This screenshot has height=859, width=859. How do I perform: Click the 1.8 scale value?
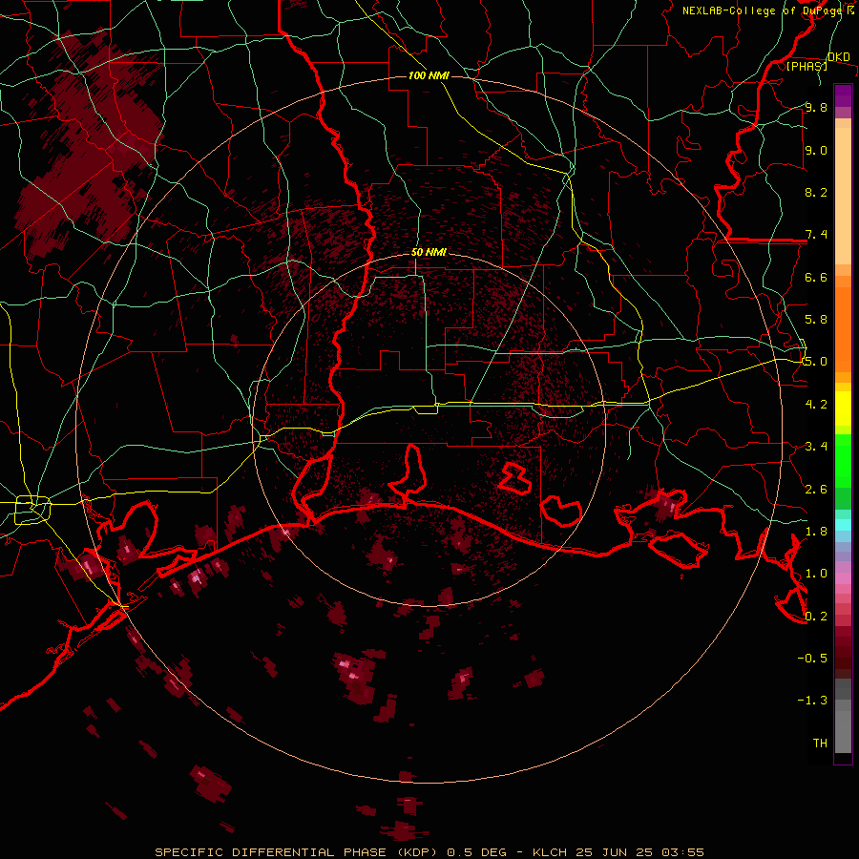coord(816,532)
